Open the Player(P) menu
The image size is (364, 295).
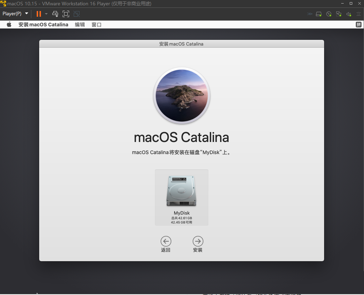click(15, 14)
